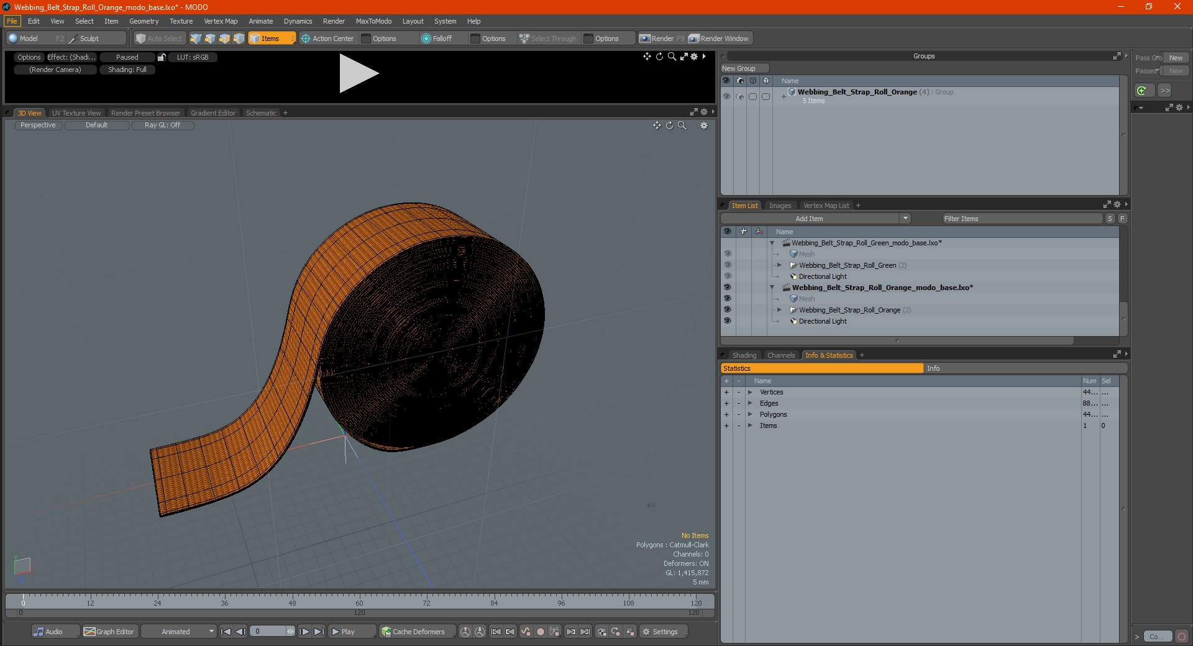Select Edges selection mode icon
This screenshot has height=646, width=1193.
[x=210, y=39]
